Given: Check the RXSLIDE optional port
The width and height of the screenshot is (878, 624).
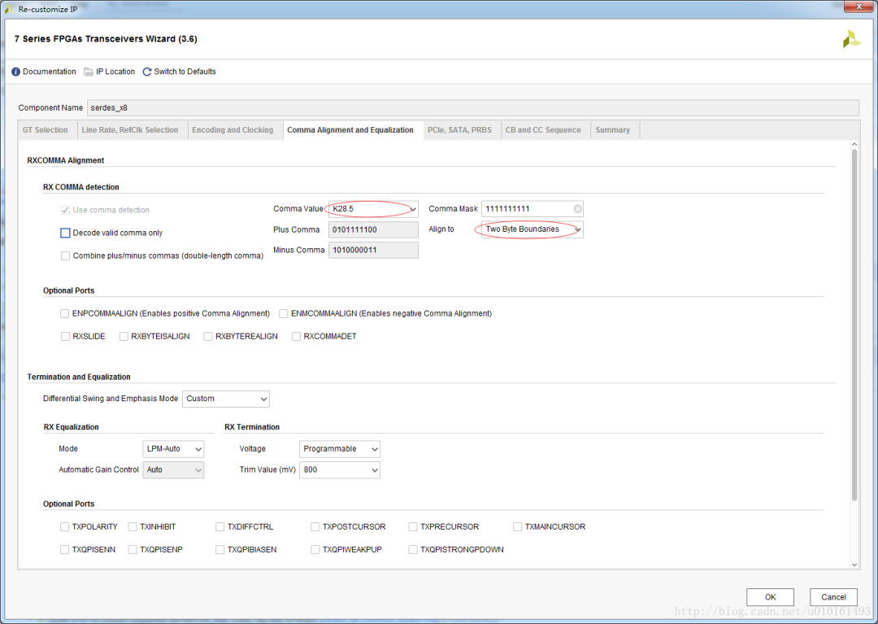Looking at the screenshot, I should click(65, 337).
